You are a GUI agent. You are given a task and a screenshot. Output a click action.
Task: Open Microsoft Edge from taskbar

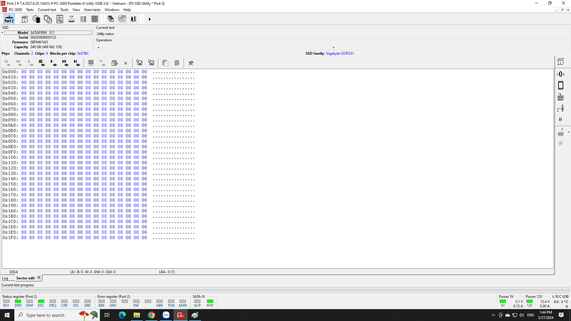[121, 315]
